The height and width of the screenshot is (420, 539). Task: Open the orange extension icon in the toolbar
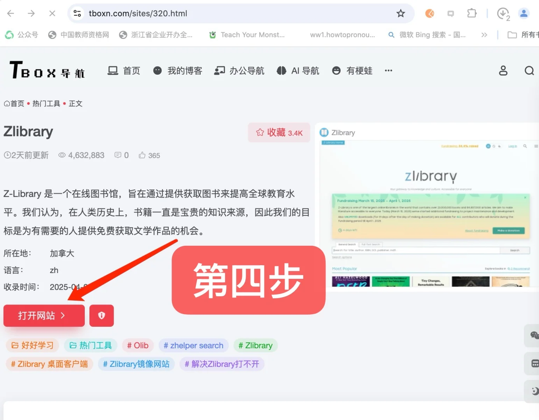click(430, 14)
